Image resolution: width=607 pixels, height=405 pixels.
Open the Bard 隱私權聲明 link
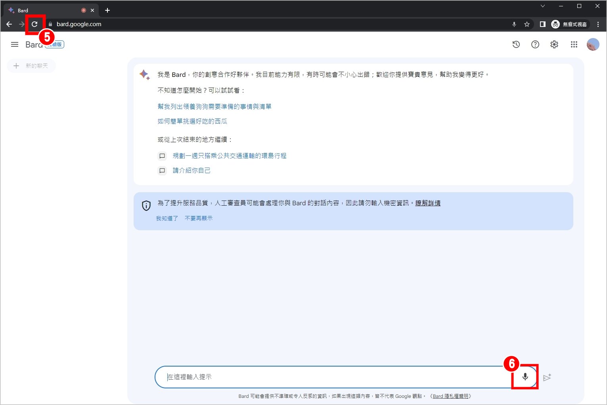(x=450, y=396)
